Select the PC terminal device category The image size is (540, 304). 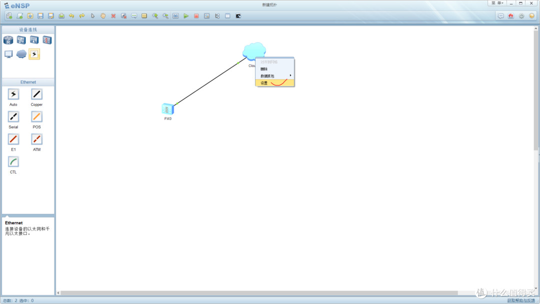pyautogui.click(x=8, y=54)
